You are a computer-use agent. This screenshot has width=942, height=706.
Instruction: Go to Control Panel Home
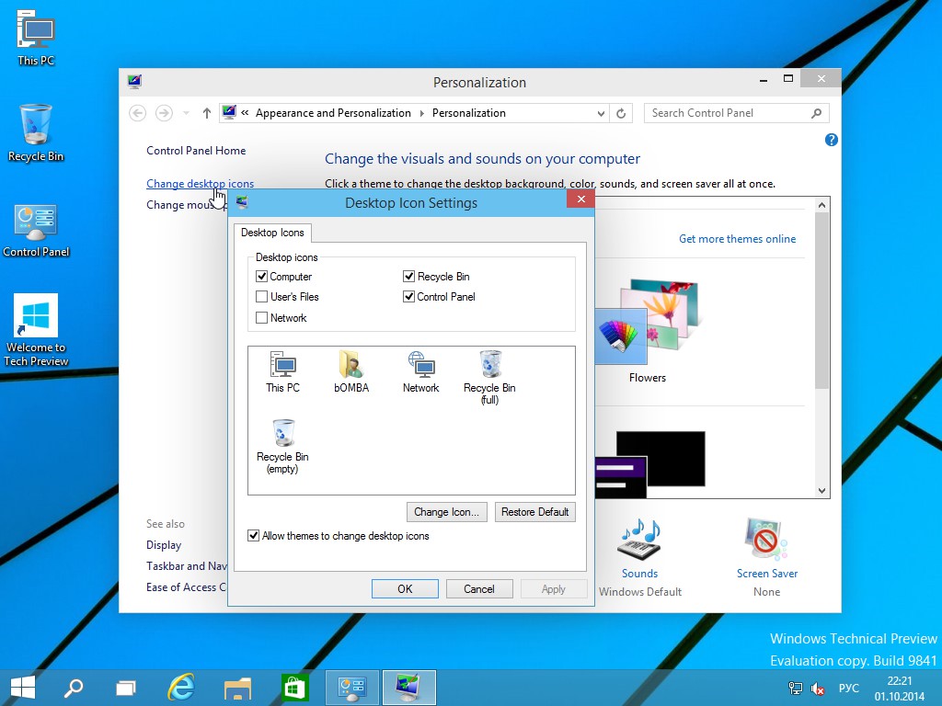(x=196, y=151)
